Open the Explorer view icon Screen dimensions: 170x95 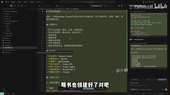(11, 6)
